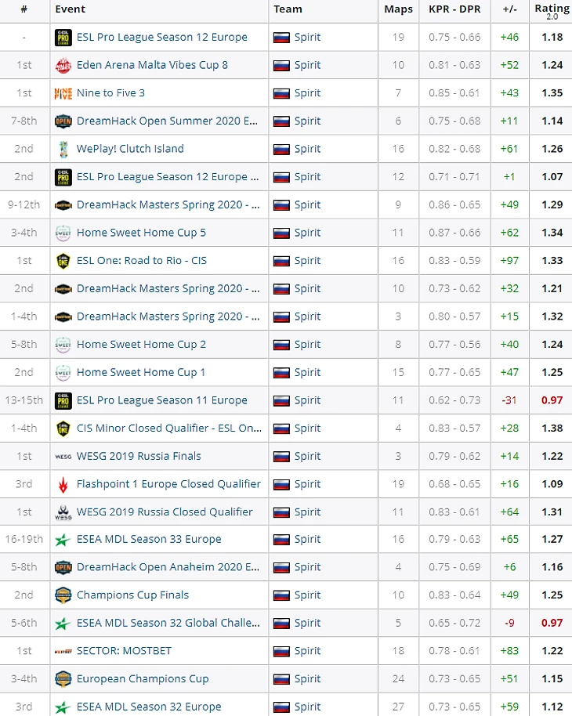Open the ESEA MDL Season 32 Europe link
Image resolution: width=572 pixels, height=716 pixels.
point(149,707)
